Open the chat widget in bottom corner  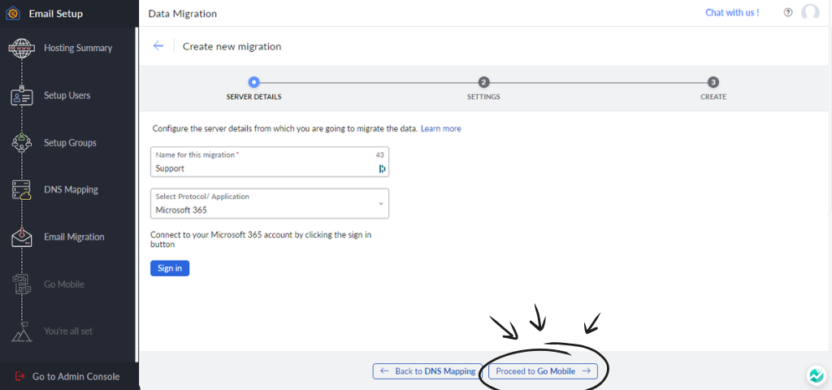pyautogui.click(x=815, y=375)
